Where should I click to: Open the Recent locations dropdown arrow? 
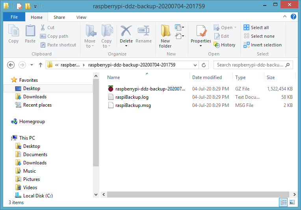coord(32,65)
